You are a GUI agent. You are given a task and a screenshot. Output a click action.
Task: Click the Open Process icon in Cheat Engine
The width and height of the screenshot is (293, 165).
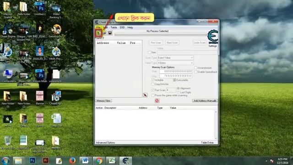(x=98, y=33)
